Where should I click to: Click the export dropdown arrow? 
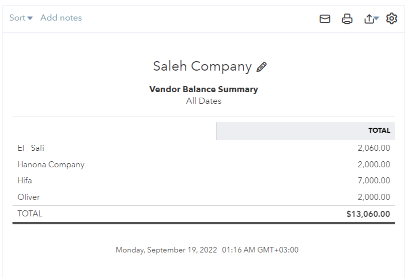376,18
